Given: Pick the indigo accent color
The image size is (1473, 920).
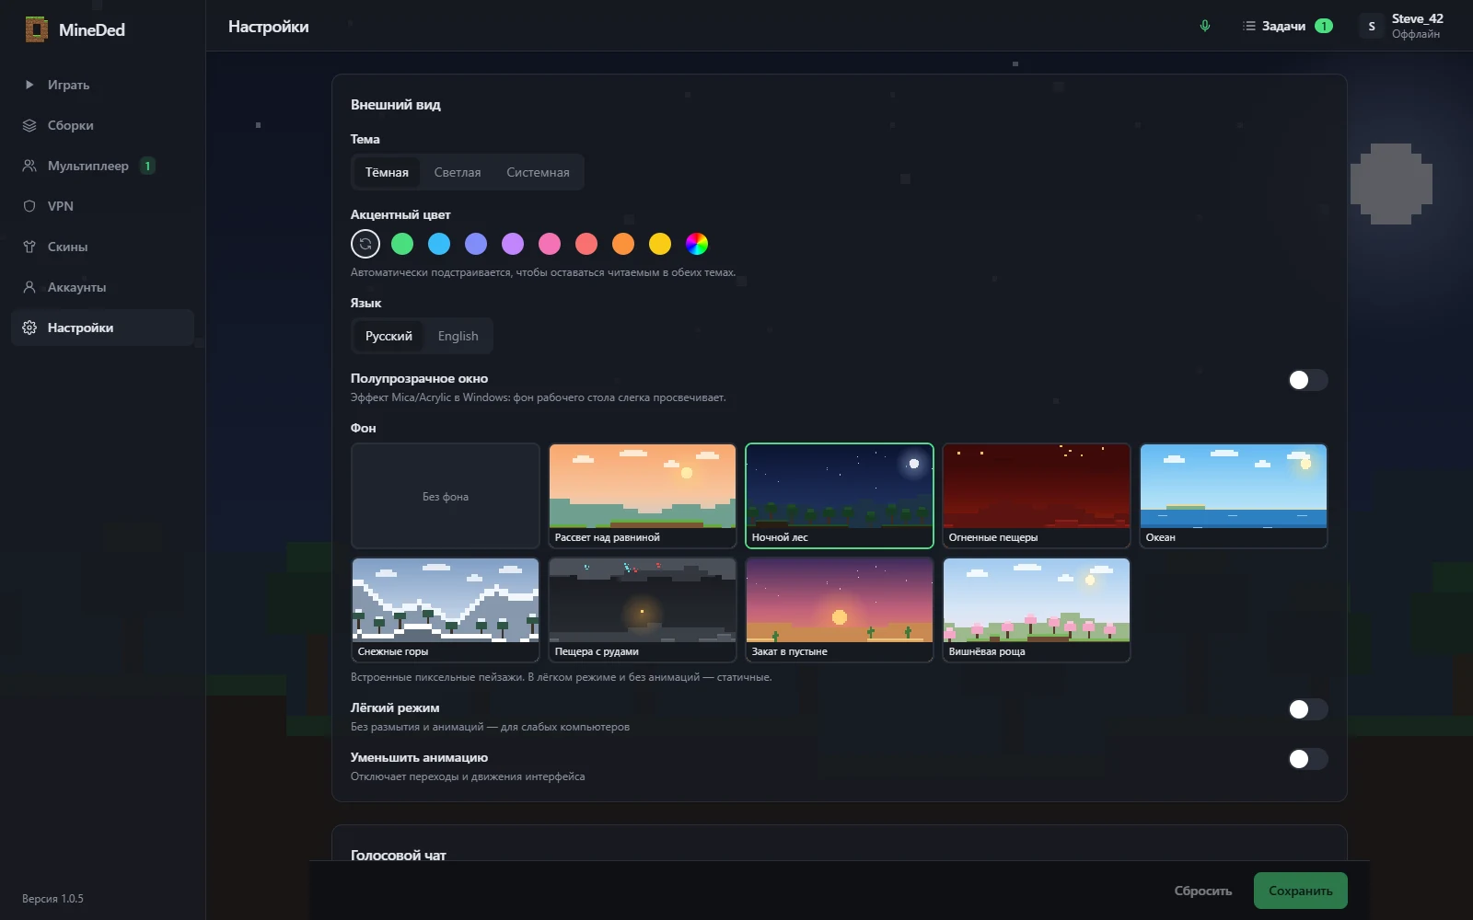Looking at the screenshot, I should (476, 244).
